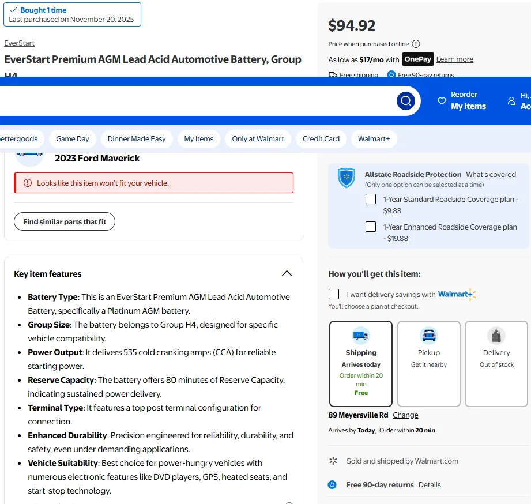Check 1-Year Standard Roadside Coverage plan
The image size is (531, 504).
click(x=371, y=199)
